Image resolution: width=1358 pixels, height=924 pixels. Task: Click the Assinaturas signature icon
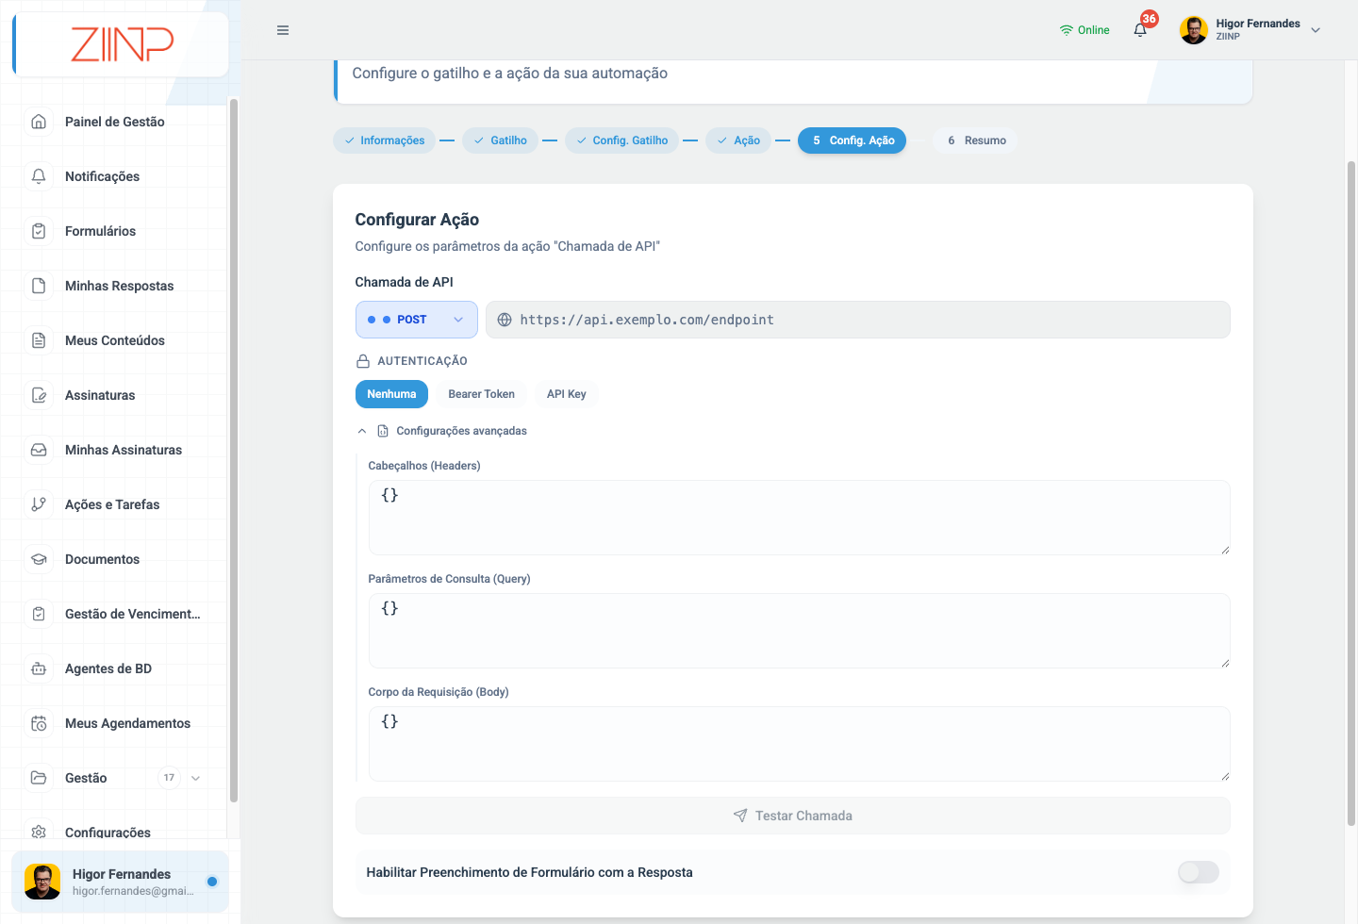pyautogui.click(x=39, y=395)
